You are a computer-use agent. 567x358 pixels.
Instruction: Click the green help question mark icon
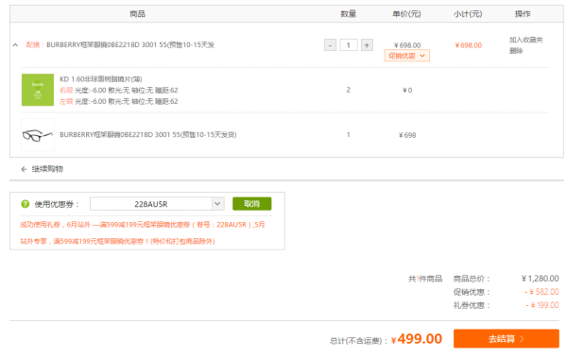(x=25, y=204)
